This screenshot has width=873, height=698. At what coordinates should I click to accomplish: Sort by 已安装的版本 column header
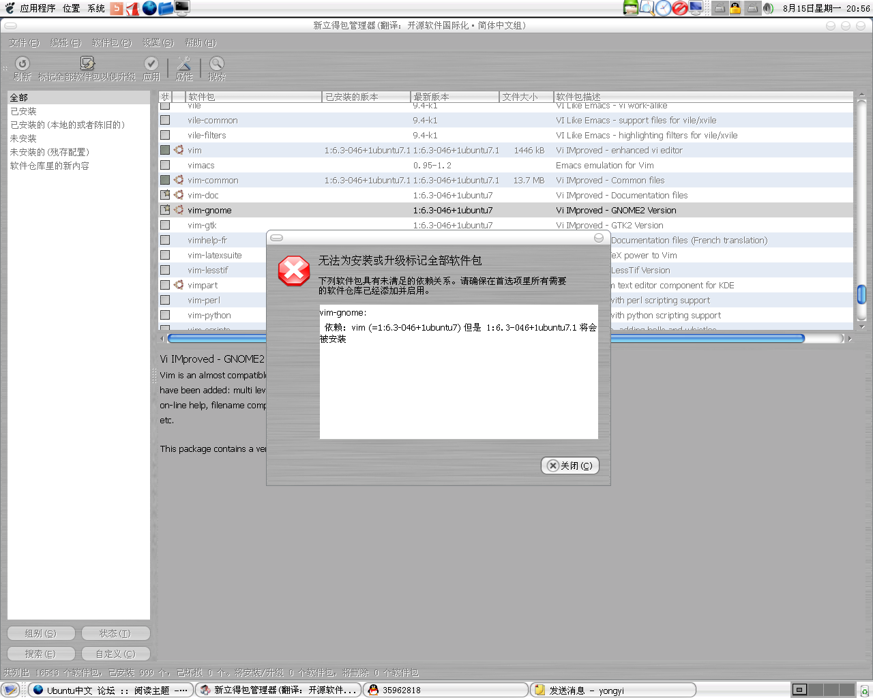[366, 97]
